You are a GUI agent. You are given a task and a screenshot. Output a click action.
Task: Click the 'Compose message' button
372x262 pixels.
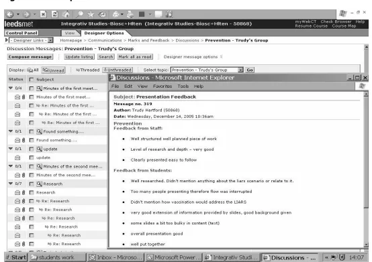[x=30, y=57]
